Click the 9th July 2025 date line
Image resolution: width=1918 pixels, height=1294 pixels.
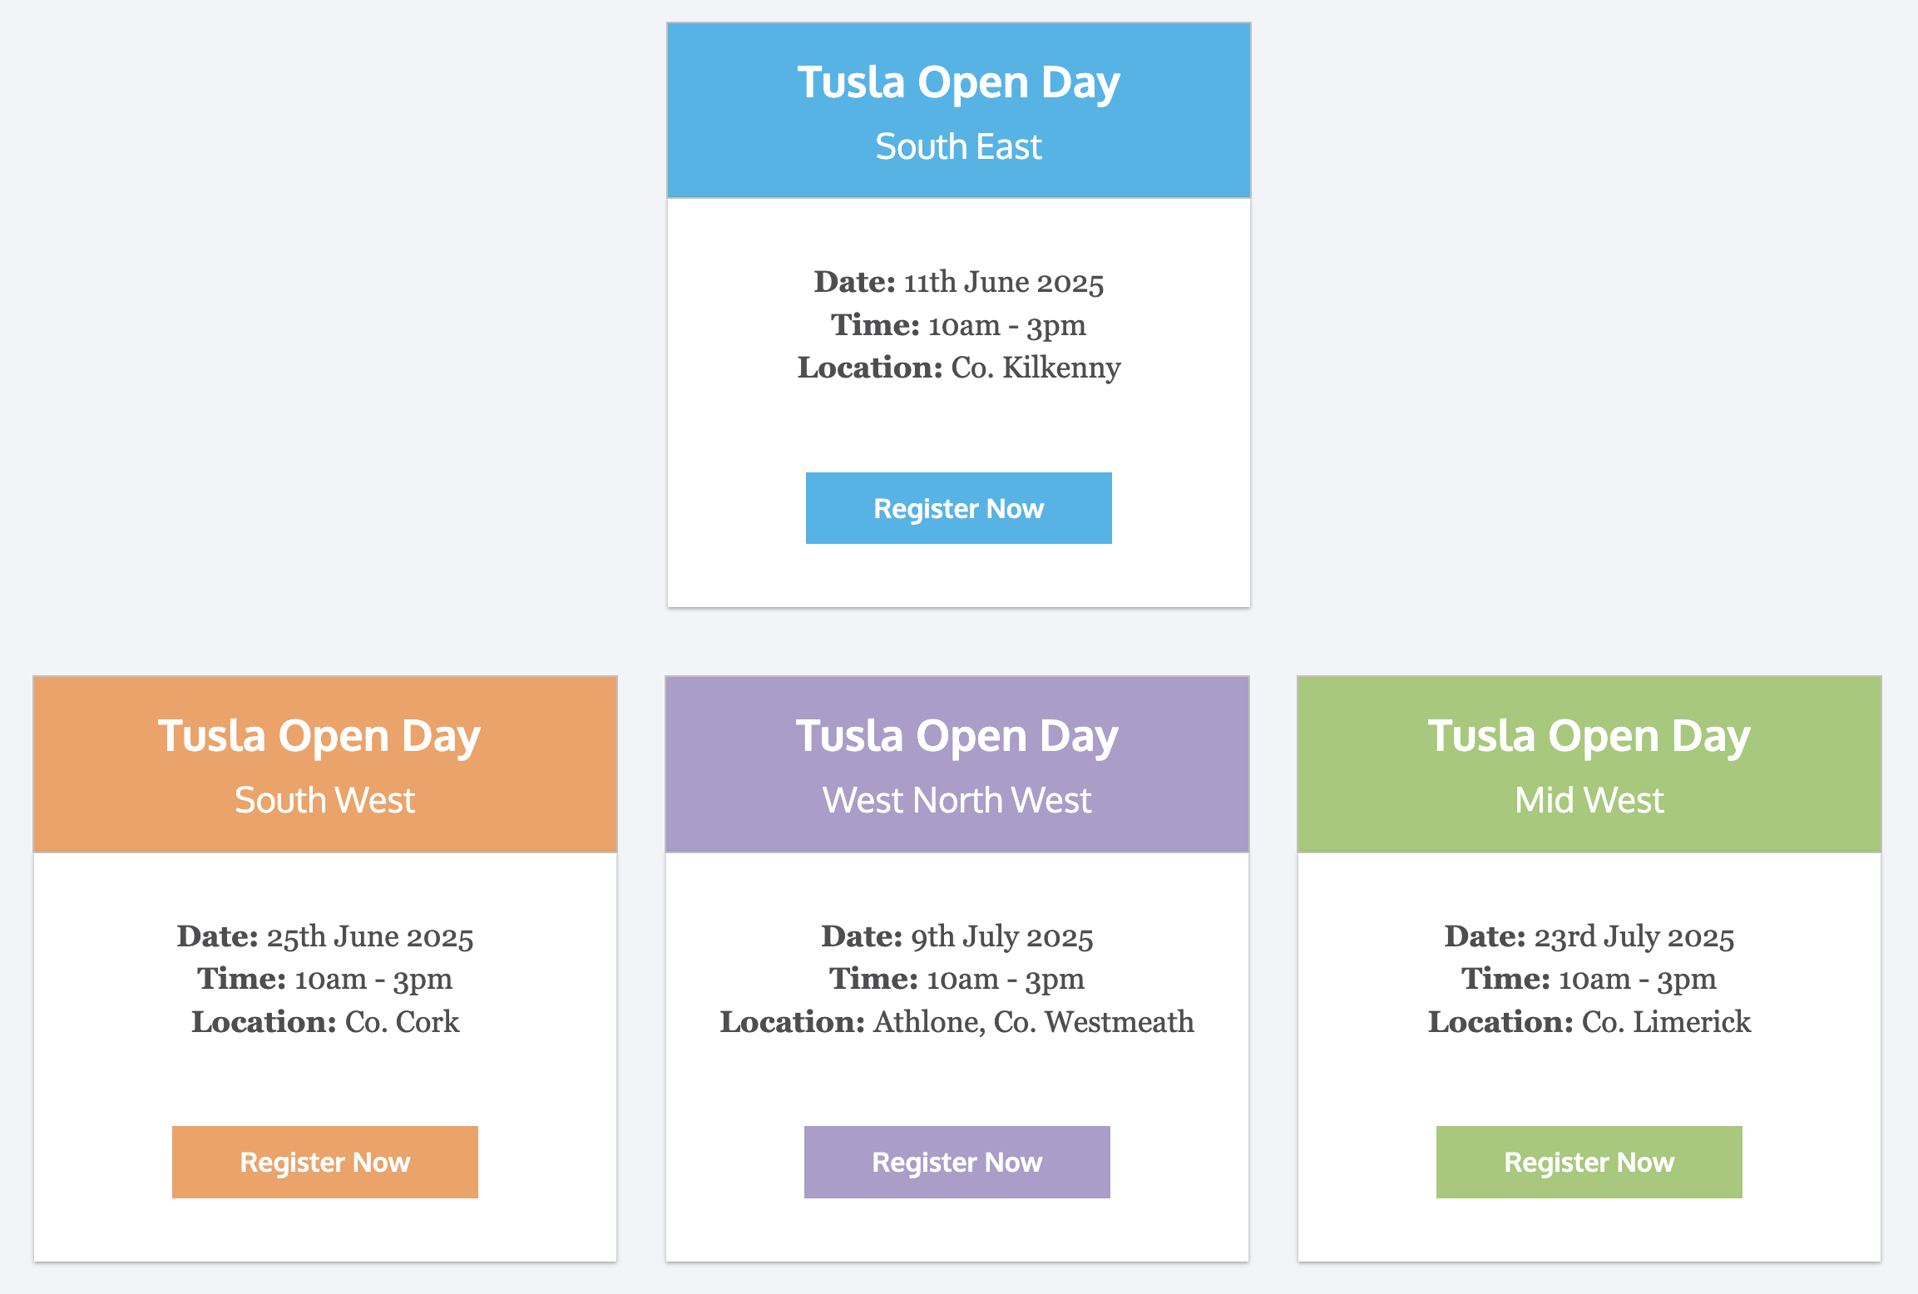coord(957,937)
